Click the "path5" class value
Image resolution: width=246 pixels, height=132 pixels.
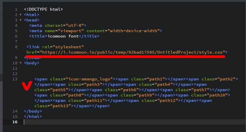(59, 90)
